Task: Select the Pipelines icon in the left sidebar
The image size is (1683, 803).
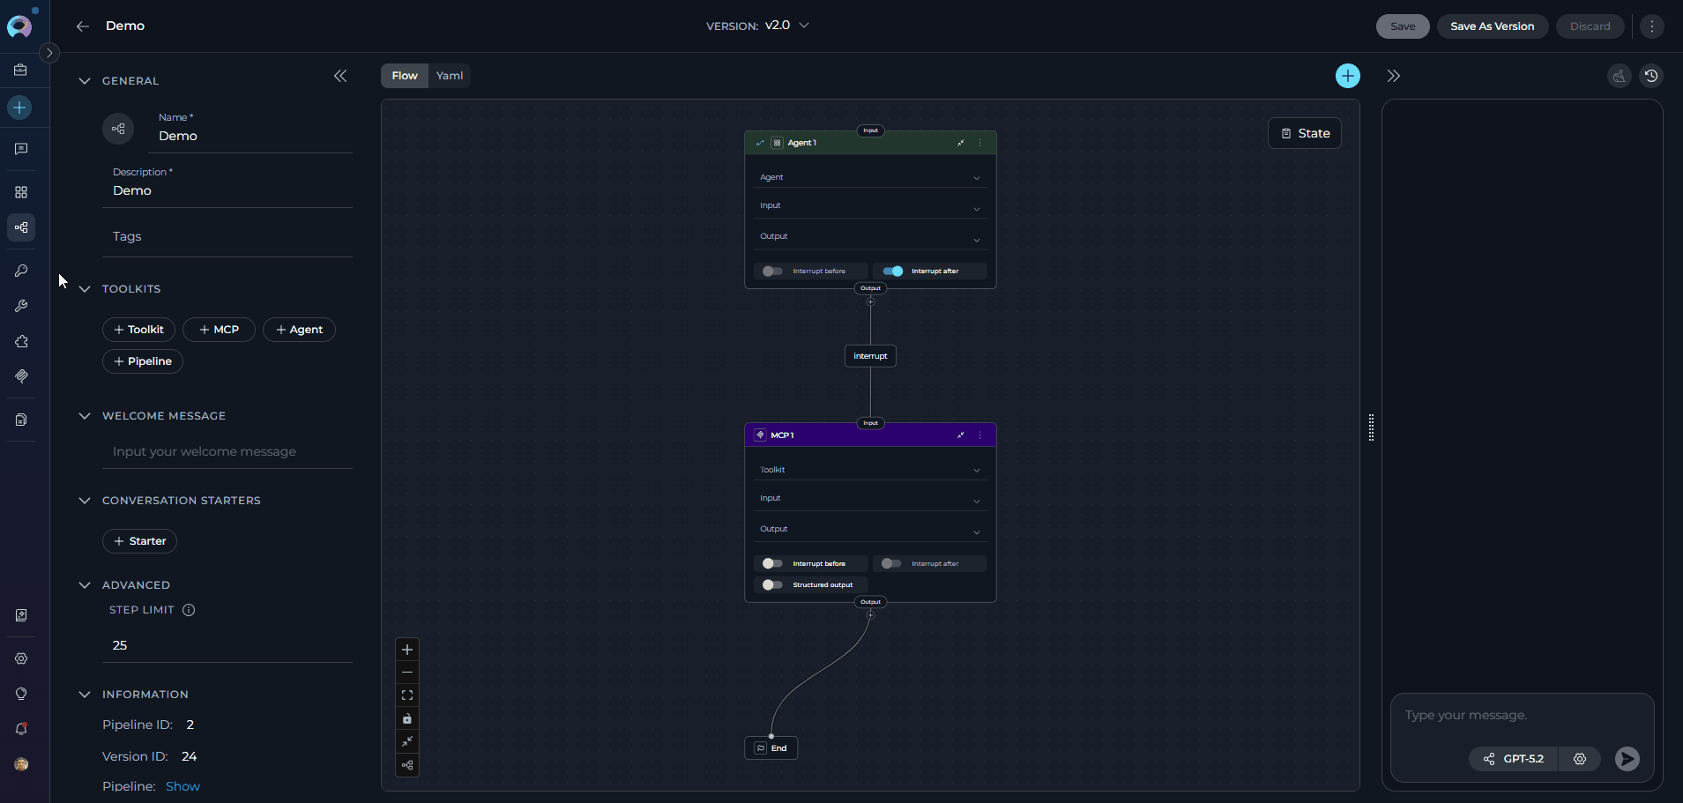Action: pyautogui.click(x=21, y=227)
